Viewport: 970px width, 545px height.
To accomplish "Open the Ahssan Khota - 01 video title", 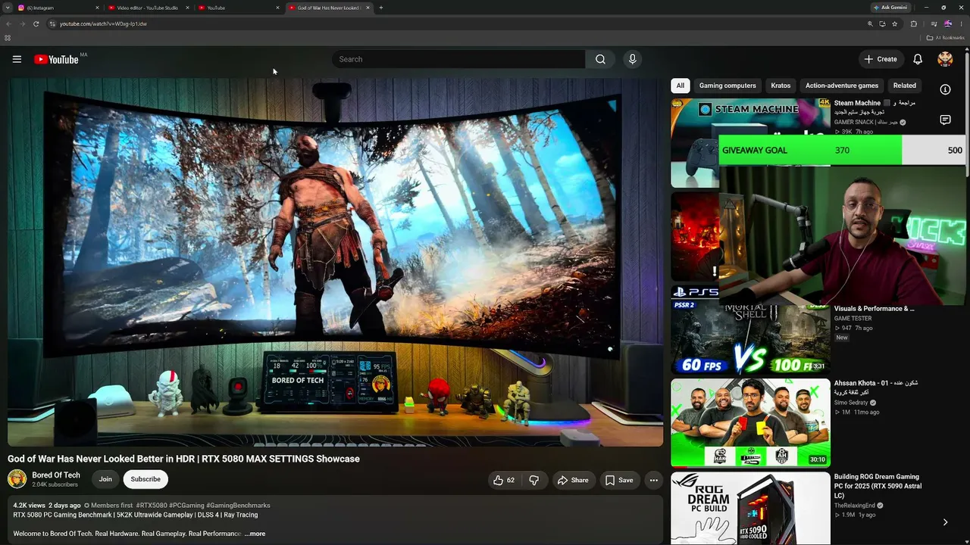I will click(876, 388).
